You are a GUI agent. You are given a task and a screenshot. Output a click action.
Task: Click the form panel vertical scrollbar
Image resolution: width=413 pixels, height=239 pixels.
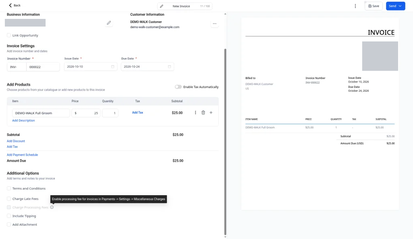(x=225, y=142)
